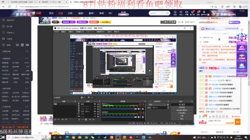Start the virtual camera in OBS Controls

click(x=182, y=110)
